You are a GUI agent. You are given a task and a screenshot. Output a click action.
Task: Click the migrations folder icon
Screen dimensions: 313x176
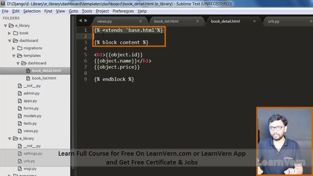[x=20, y=48]
